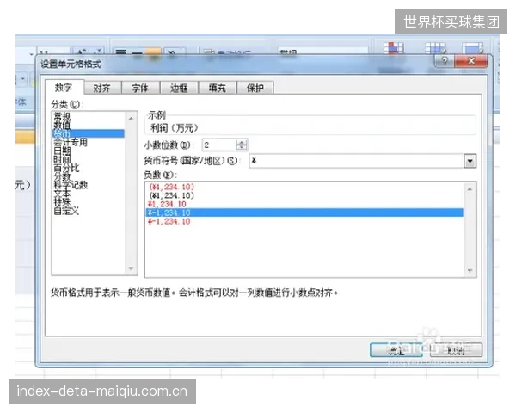Open the 填充 tab
The height and width of the screenshot is (413, 516).
[x=218, y=88]
